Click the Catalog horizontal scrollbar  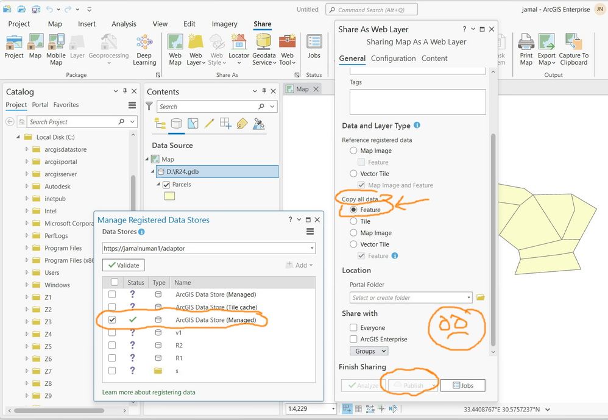click(59, 410)
